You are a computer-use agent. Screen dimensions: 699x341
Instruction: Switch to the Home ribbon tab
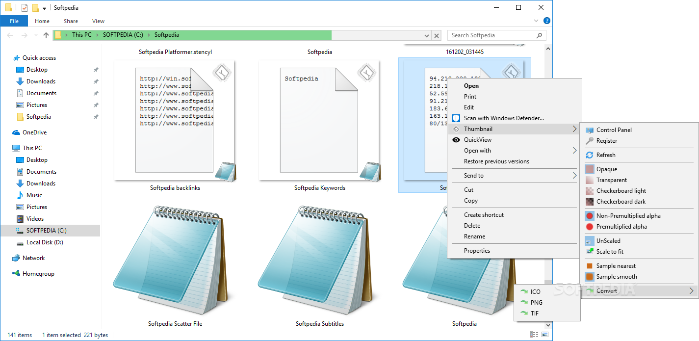point(42,21)
